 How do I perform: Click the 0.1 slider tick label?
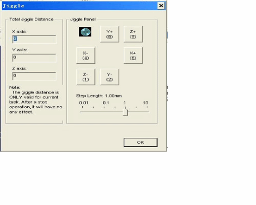point(106,103)
